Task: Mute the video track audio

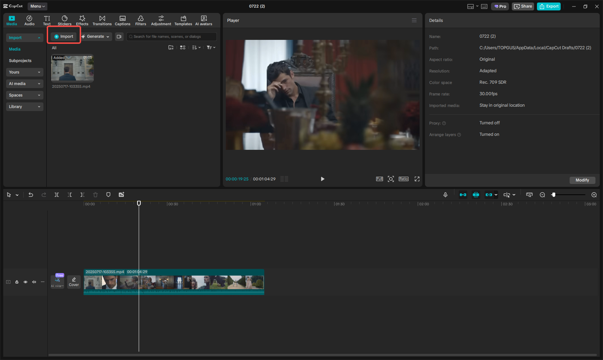Action: [34, 282]
